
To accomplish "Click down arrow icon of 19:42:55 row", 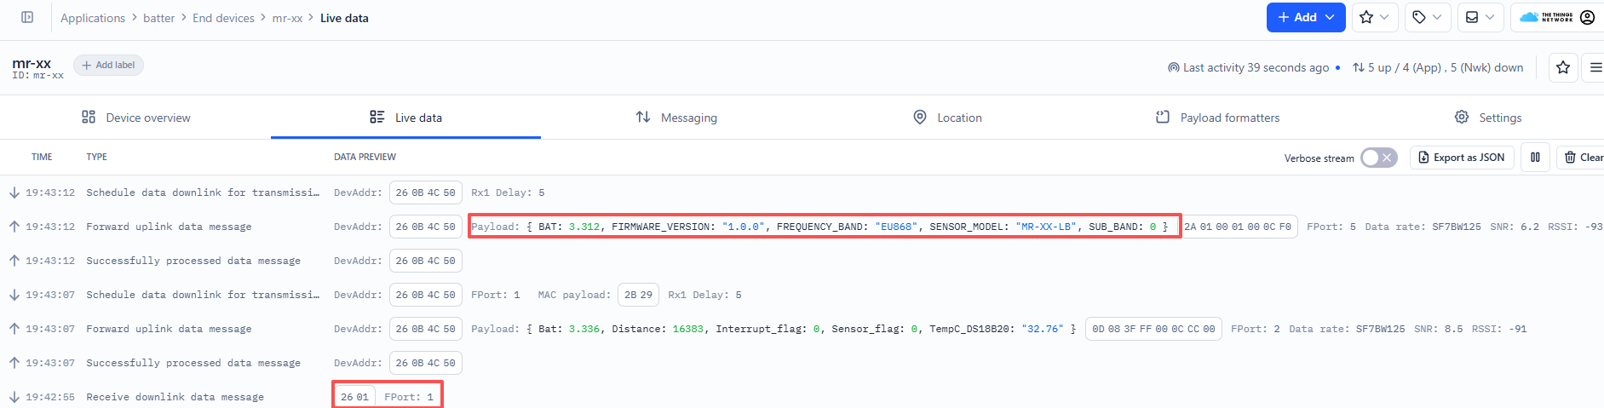I will [14, 397].
